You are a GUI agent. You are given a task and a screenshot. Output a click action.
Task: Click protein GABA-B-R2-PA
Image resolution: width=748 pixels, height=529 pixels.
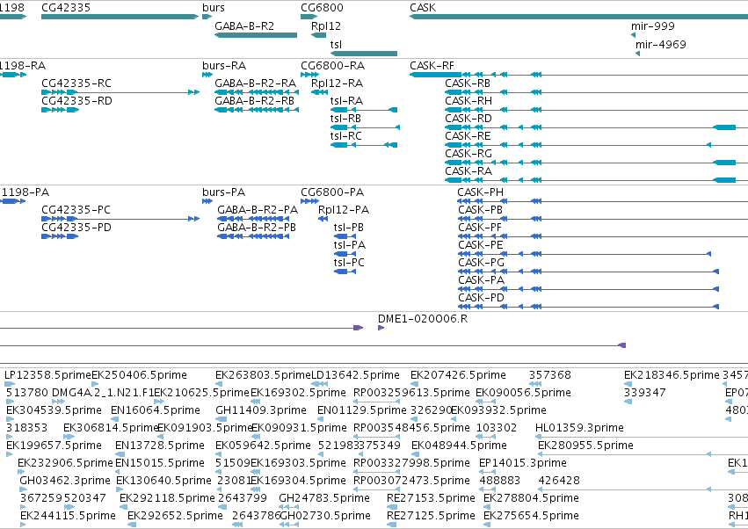[258, 210]
